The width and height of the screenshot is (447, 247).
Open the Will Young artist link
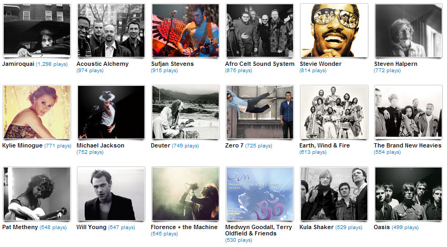click(x=91, y=227)
